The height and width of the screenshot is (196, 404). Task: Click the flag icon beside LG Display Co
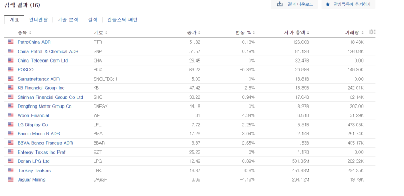pos(11,125)
